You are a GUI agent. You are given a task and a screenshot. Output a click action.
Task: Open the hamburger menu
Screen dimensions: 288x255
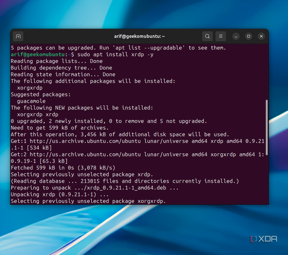click(221, 36)
